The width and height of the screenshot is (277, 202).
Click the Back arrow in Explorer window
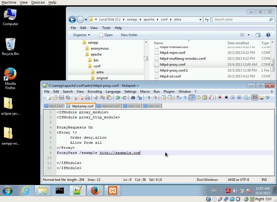[x=72, y=20]
